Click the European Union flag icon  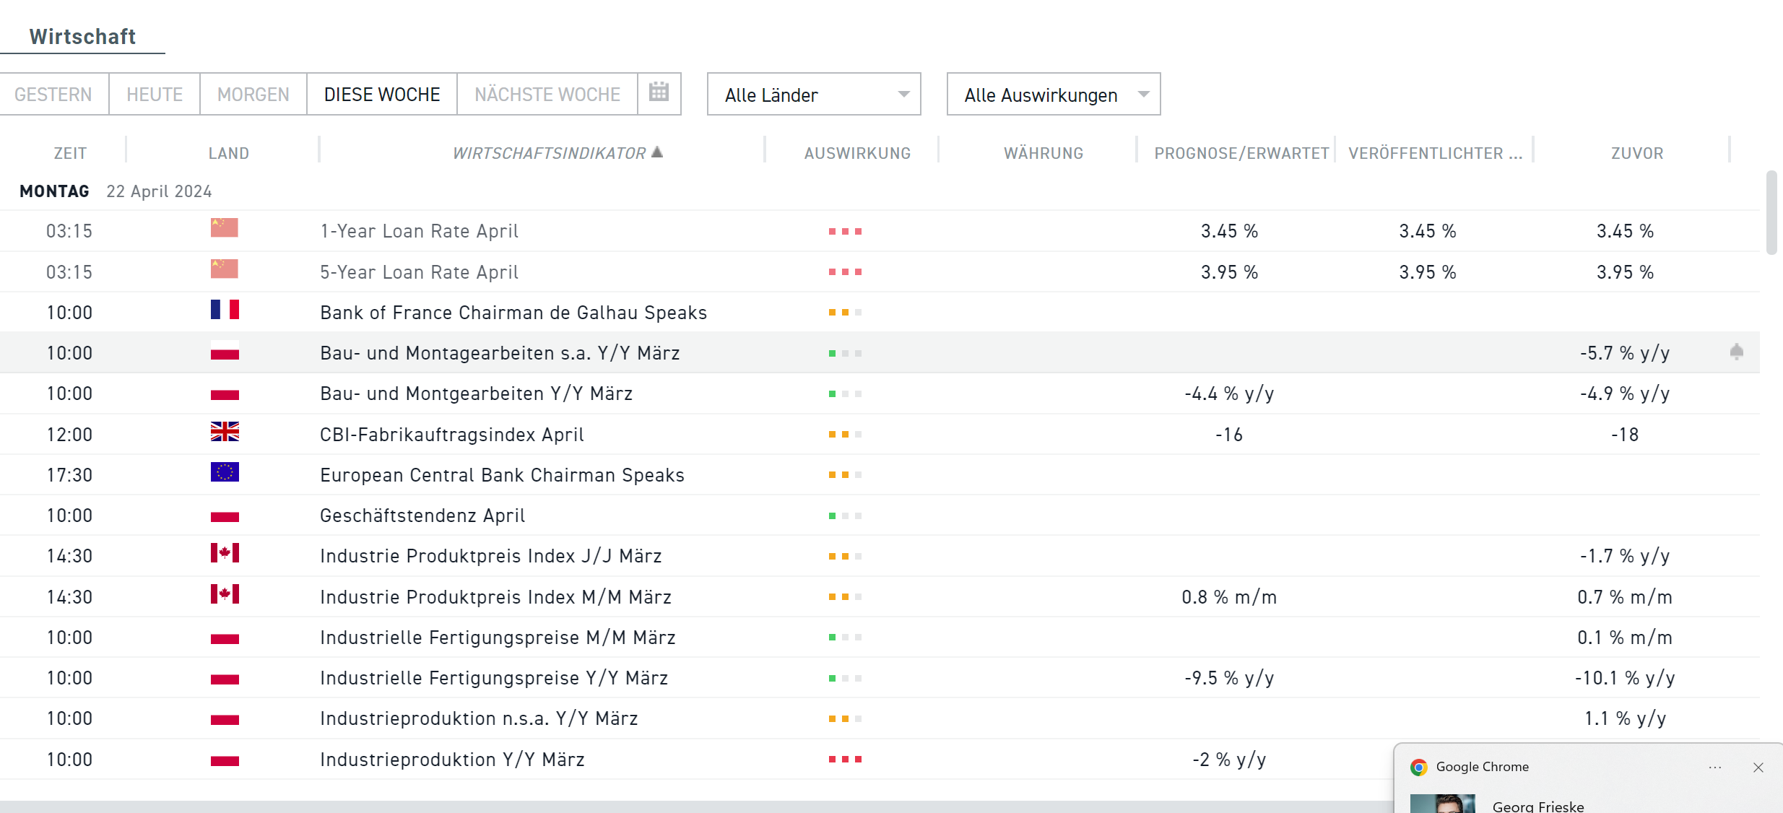(225, 472)
